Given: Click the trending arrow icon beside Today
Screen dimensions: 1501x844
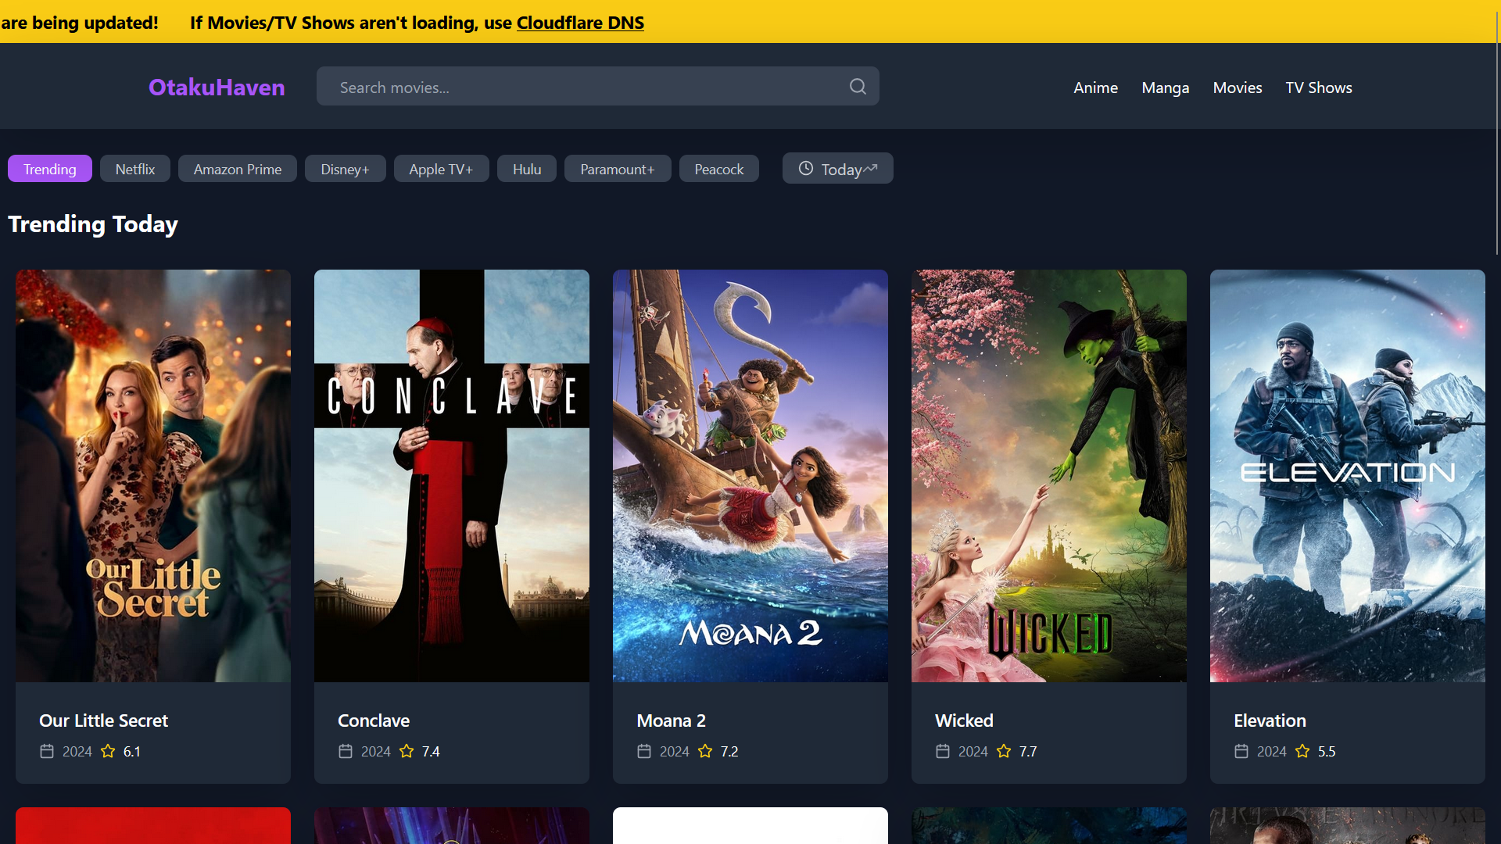Looking at the screenshot, I should click(871, 168).
